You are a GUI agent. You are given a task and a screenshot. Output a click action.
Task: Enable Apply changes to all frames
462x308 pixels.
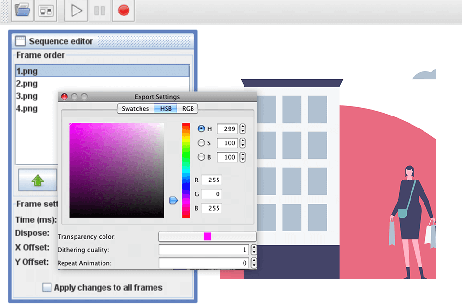47,287
